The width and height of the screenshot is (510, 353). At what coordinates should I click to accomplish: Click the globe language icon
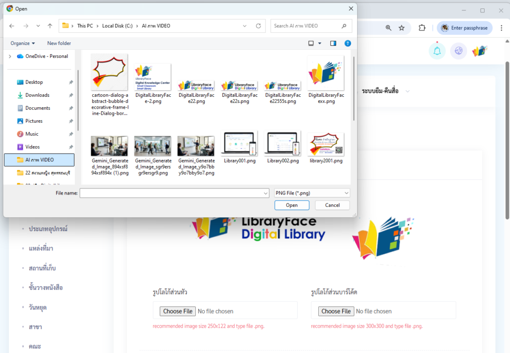point(458,51)
